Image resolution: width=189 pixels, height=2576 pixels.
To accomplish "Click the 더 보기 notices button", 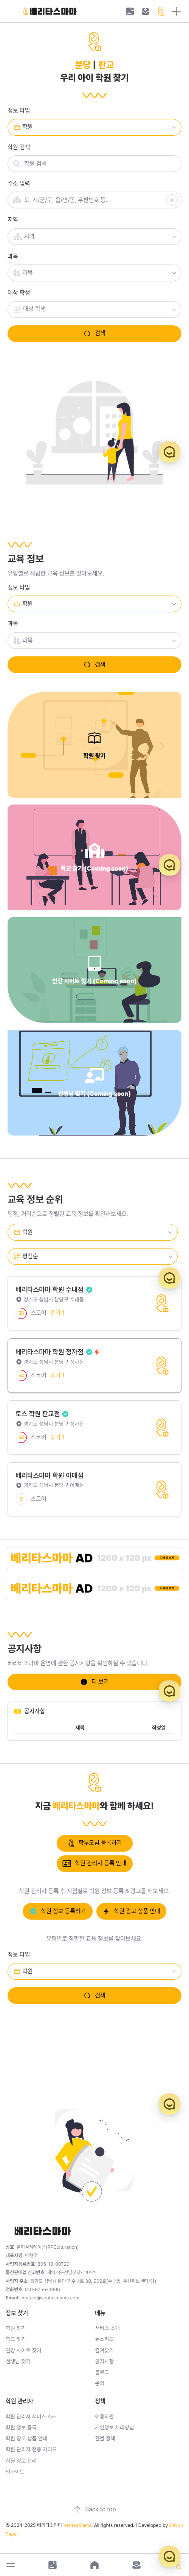I will click(94, 1682).
